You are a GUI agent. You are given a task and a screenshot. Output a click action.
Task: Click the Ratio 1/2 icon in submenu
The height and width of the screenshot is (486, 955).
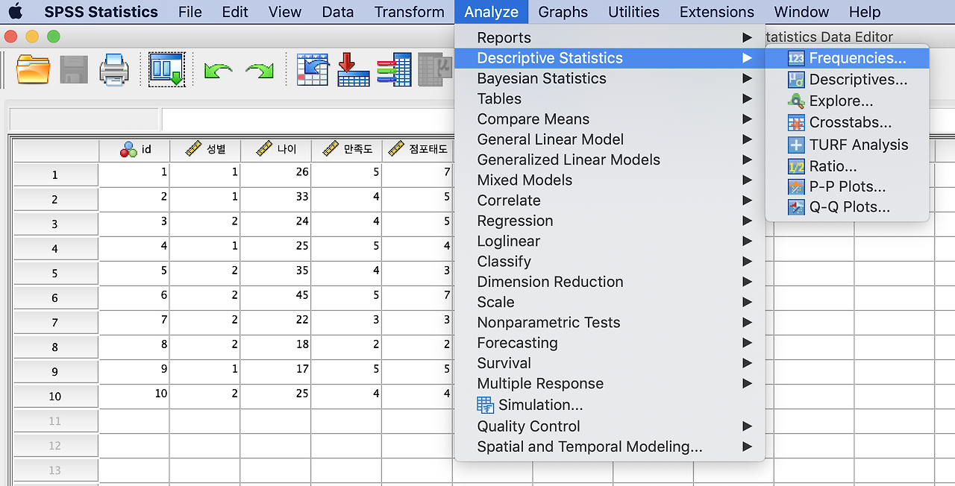(796, 166)
